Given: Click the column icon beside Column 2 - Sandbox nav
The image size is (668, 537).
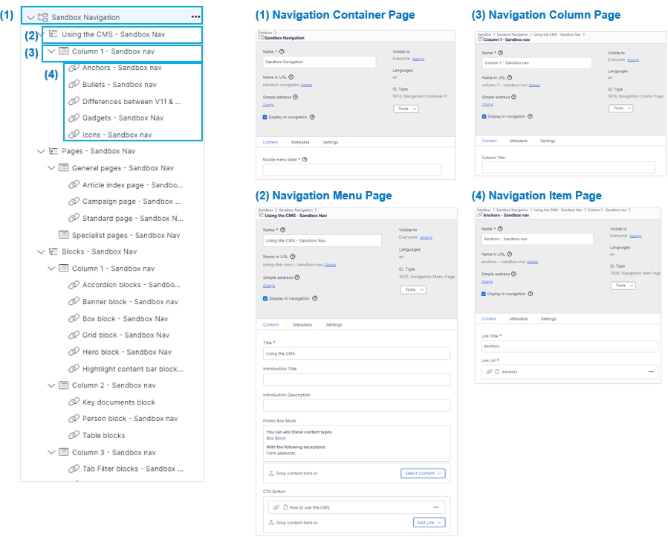Looking at the screenshot, I should coord(63,385).
